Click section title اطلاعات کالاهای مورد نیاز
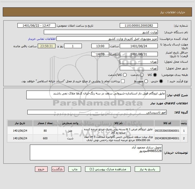195x189 pixels. pos(169,103)
